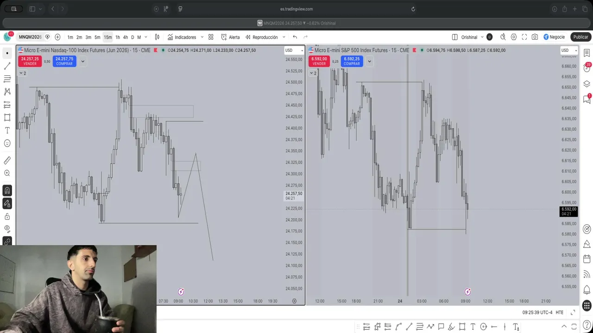Open object tree layers icon

(587, 84)
